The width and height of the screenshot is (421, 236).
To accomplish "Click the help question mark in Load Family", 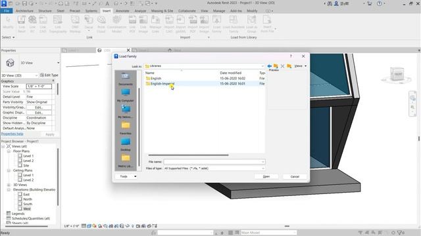I will pyautogui.click(x=291, y=56).
